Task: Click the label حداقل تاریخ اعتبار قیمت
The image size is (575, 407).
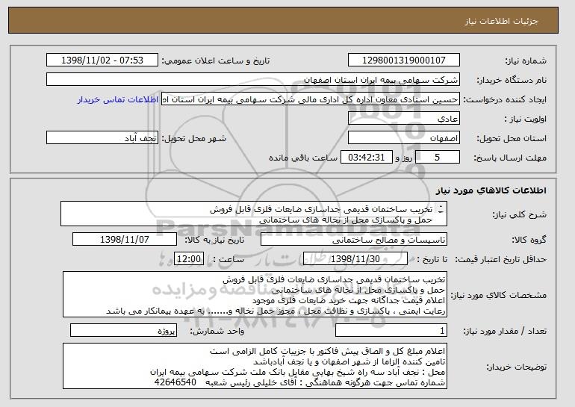Action: click(500, 259)
